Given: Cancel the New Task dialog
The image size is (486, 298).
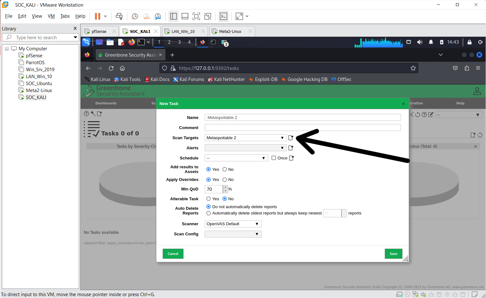Looking at the screenshot, I should pos(173,254).
